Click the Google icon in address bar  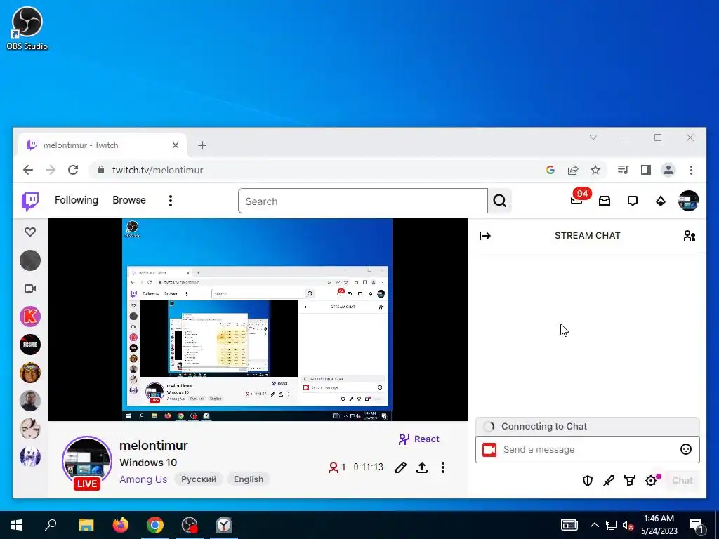point(550,170)
